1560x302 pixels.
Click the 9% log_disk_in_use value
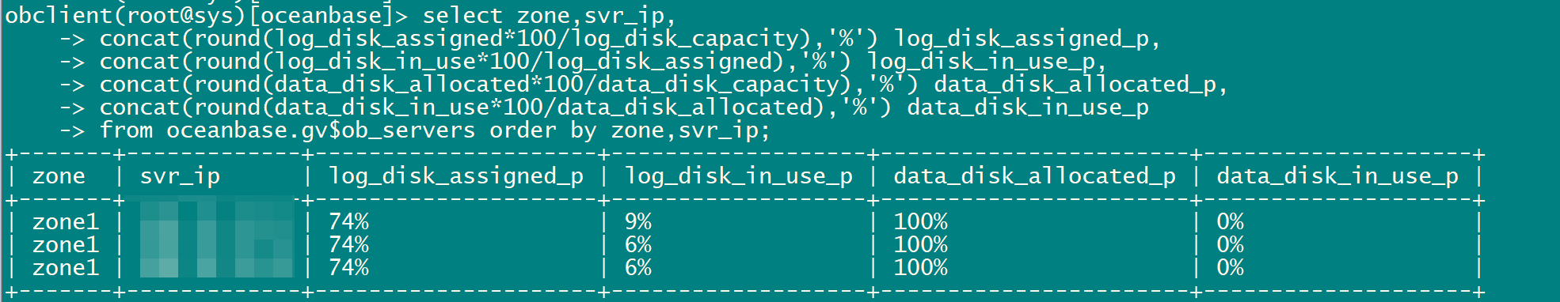[638, 222]
